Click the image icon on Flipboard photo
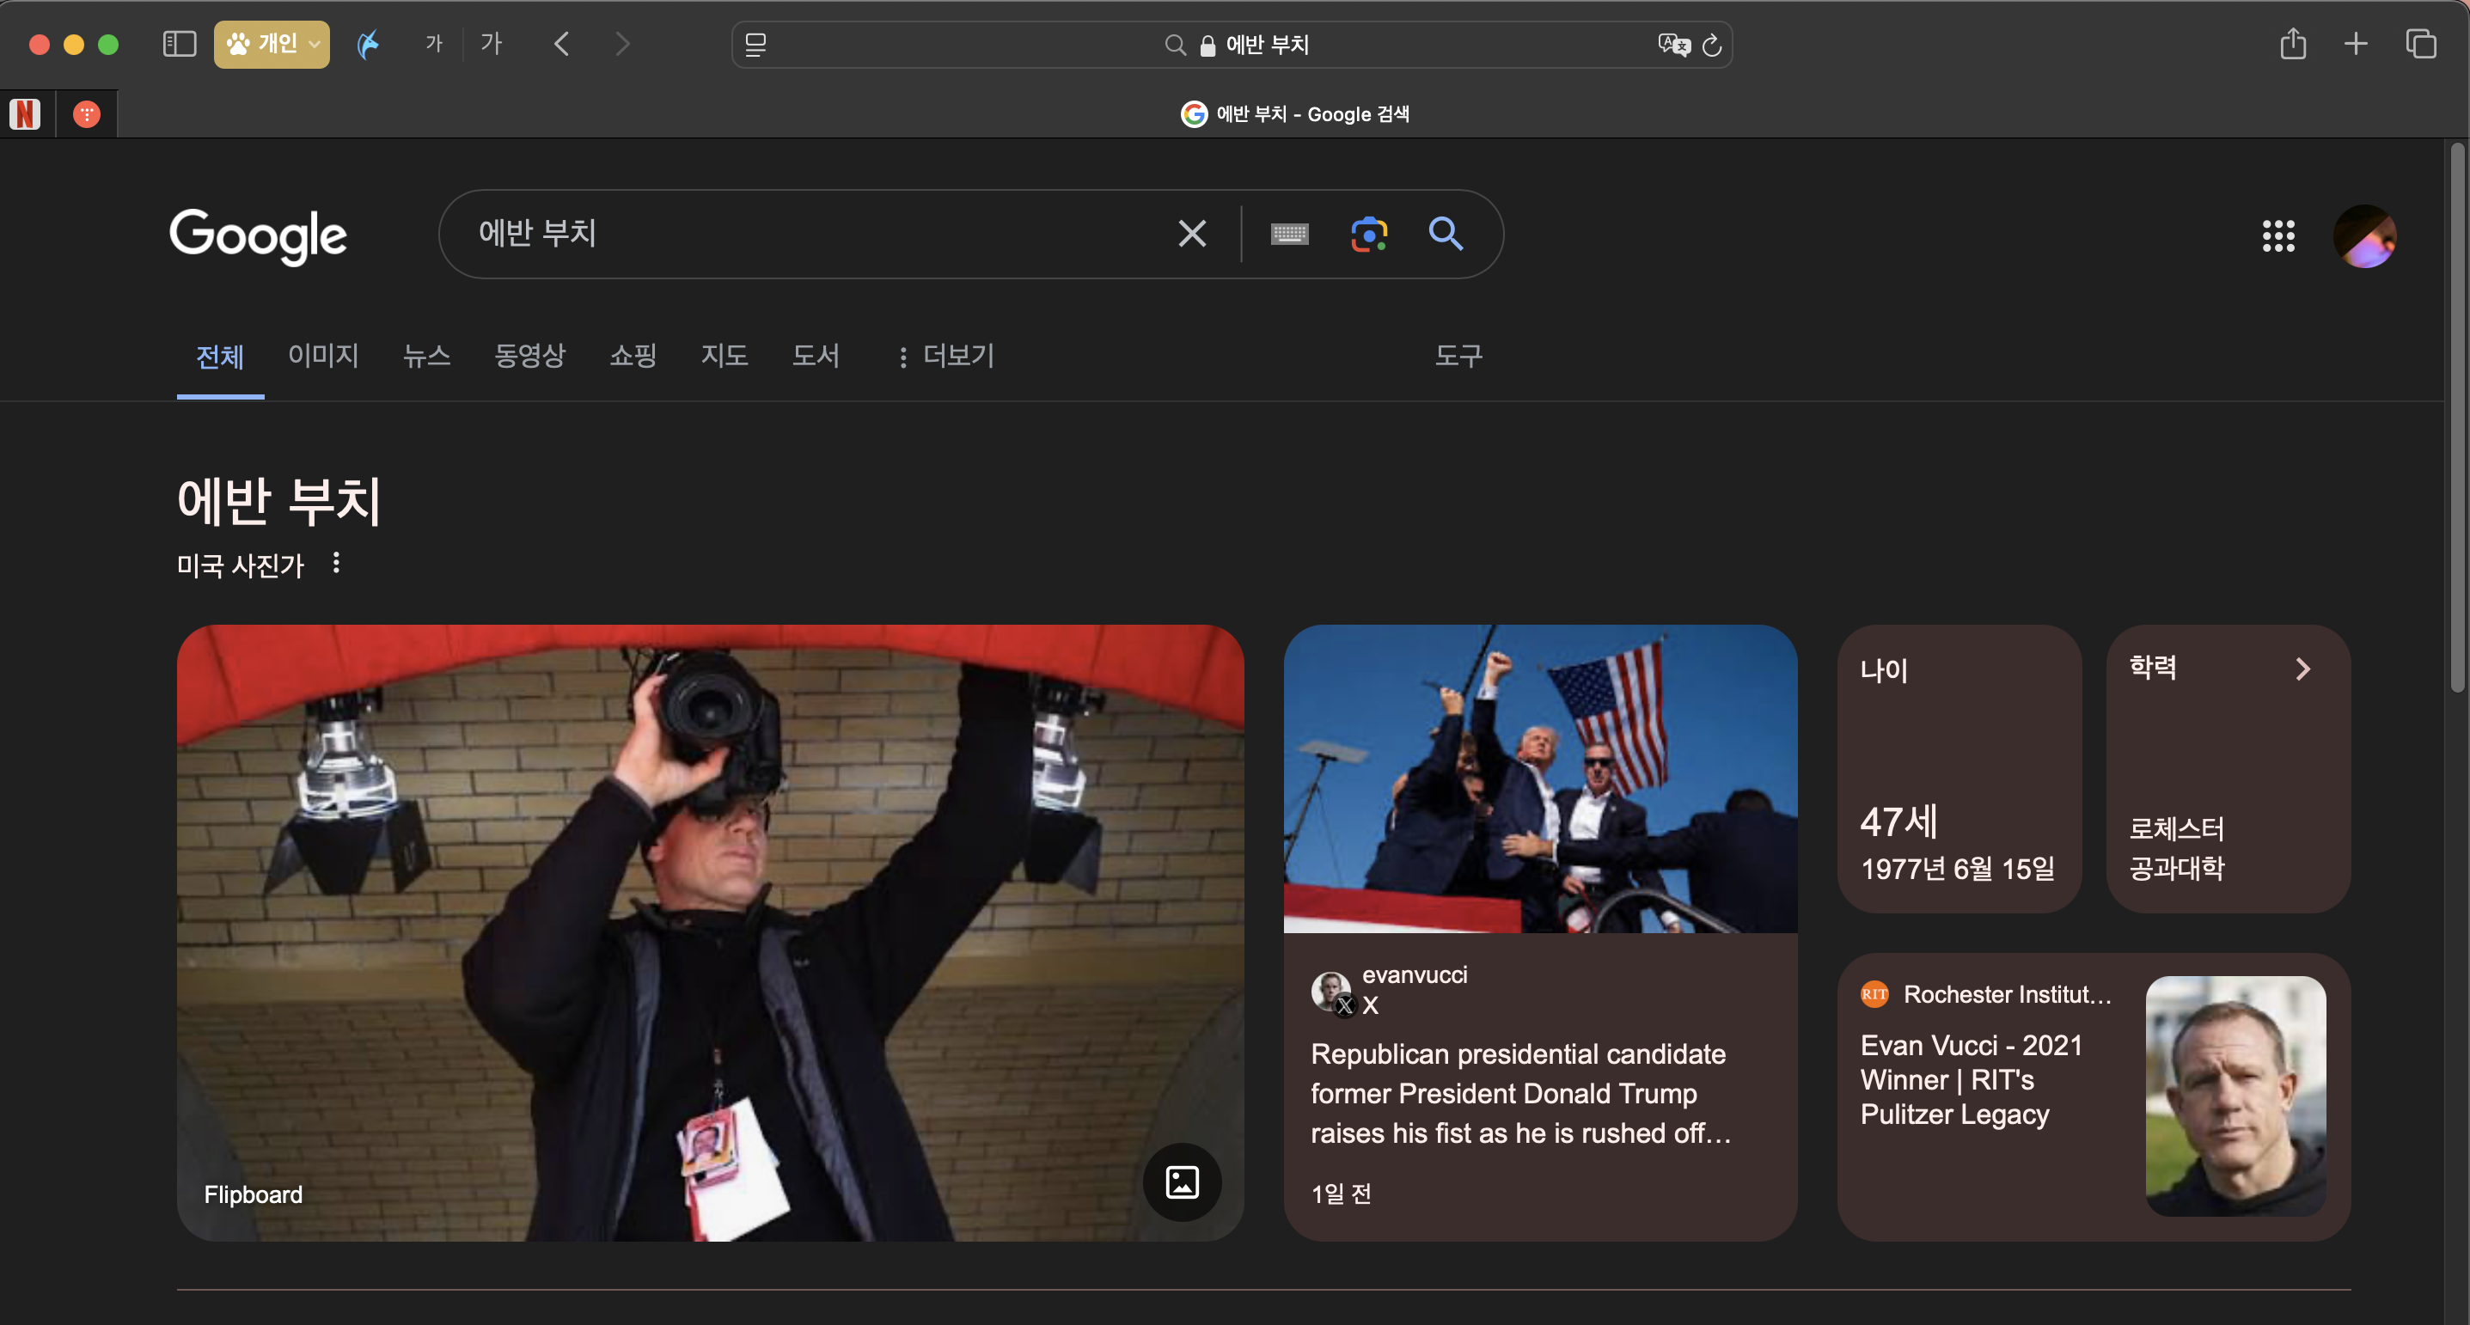 point(1182,1182)
